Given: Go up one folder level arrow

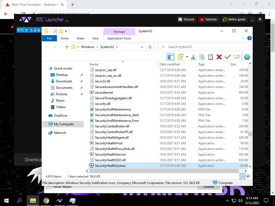Looking at the screenshot, I should 67,47.
